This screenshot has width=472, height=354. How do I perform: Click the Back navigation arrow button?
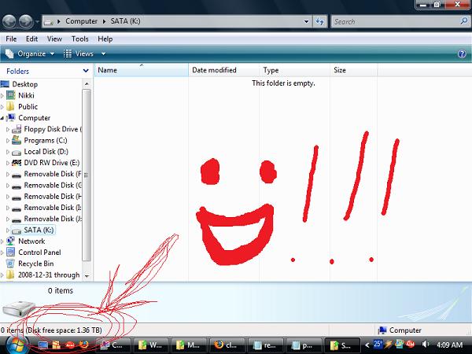pos(10,21)
